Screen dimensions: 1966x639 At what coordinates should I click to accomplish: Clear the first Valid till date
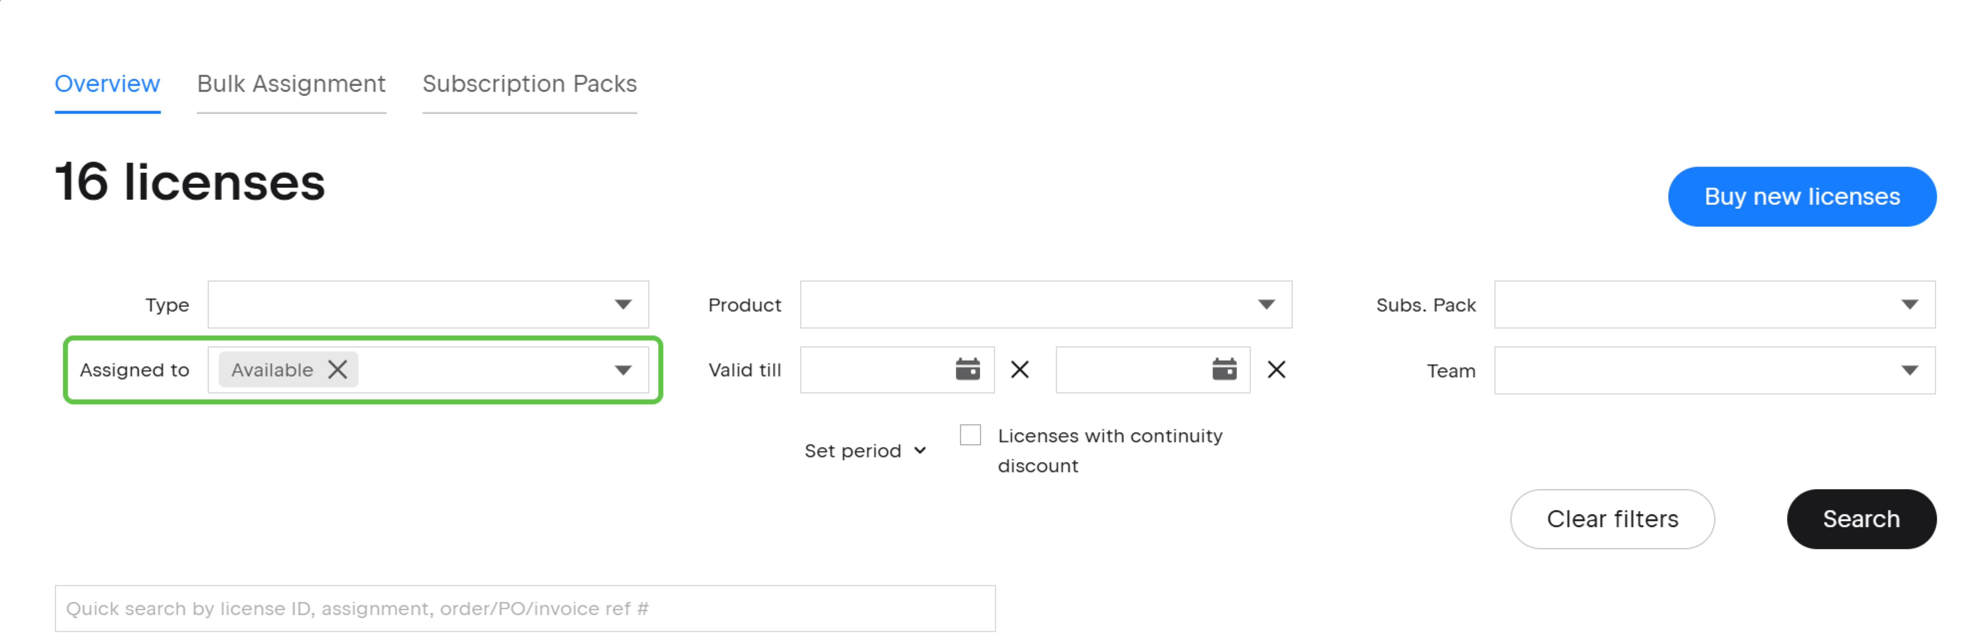pos(1020,370)
